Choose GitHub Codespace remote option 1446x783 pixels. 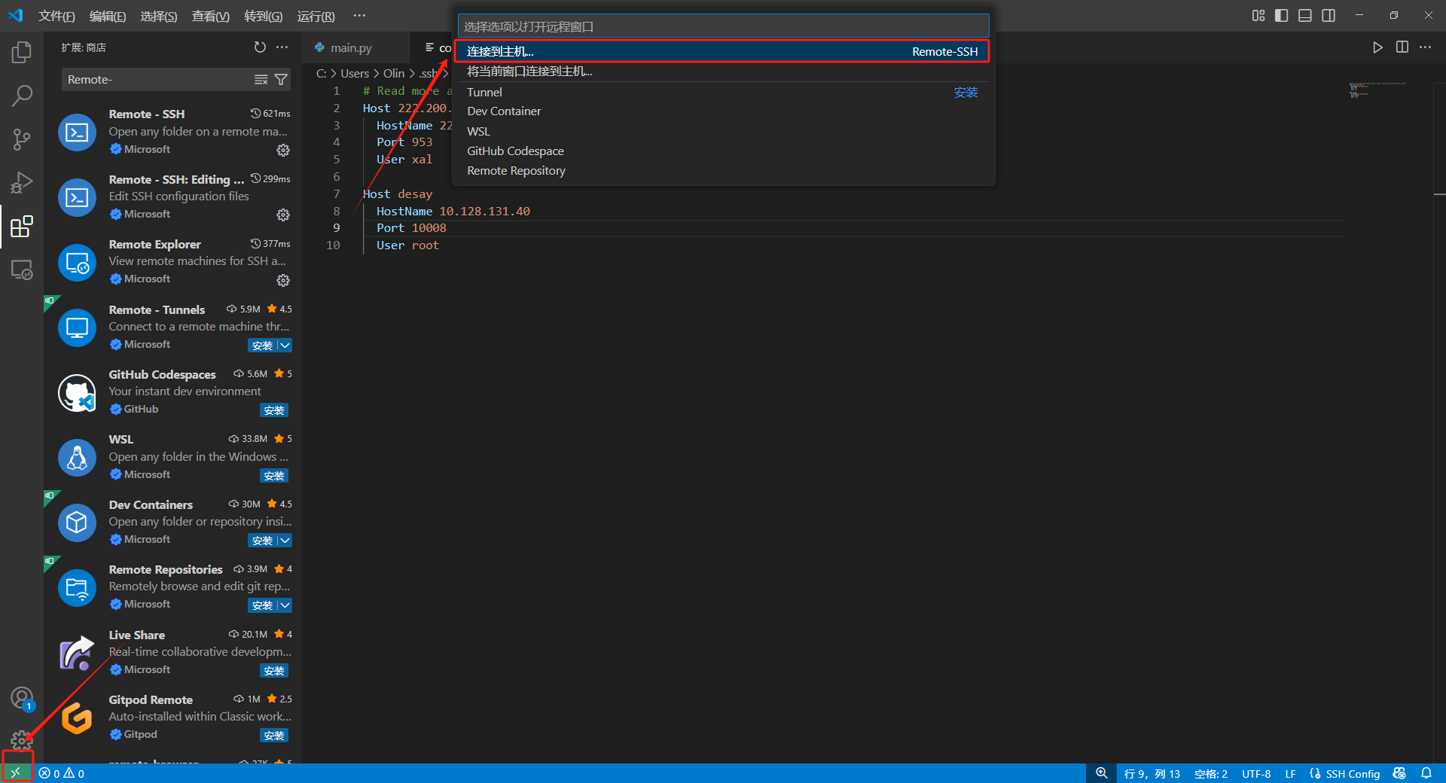click(722, 151)
